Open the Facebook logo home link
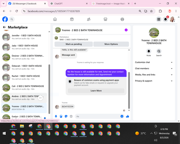Viewport: 180px width, 144px height. click(5, 19)
